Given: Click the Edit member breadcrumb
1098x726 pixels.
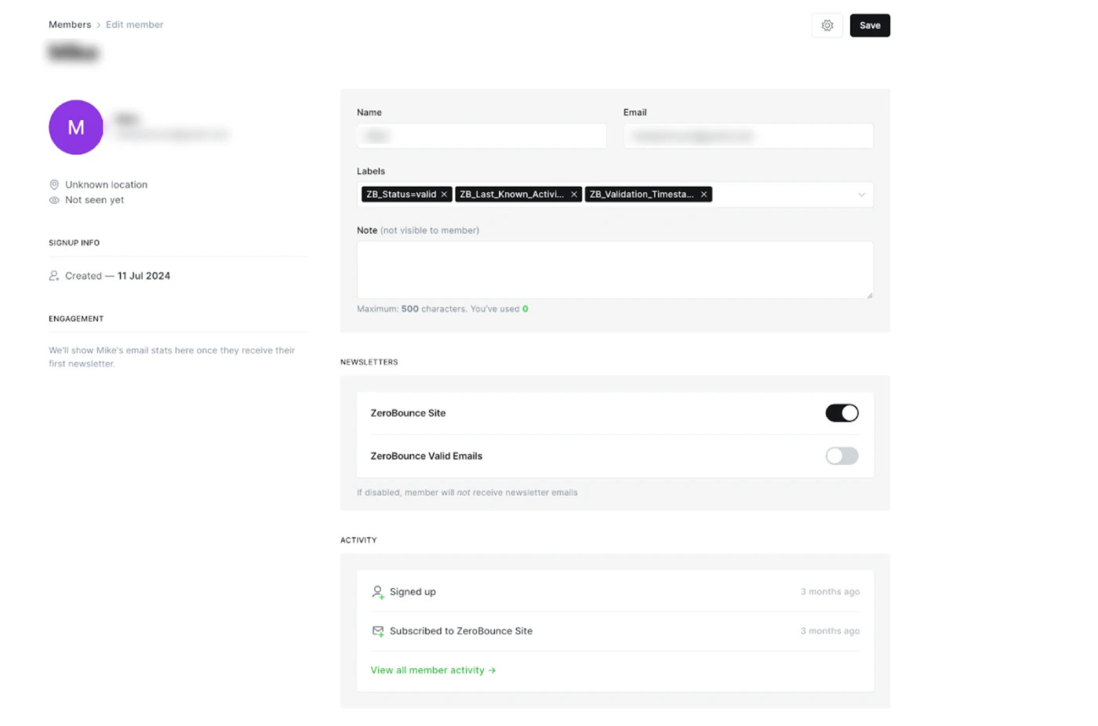Looking at the screenshot, I should pos(135,25).
